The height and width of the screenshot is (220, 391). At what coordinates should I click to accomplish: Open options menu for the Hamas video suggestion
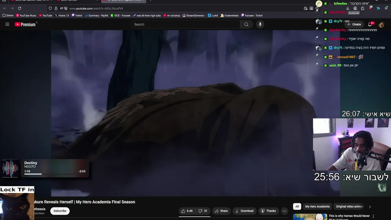tap(373, 216)
